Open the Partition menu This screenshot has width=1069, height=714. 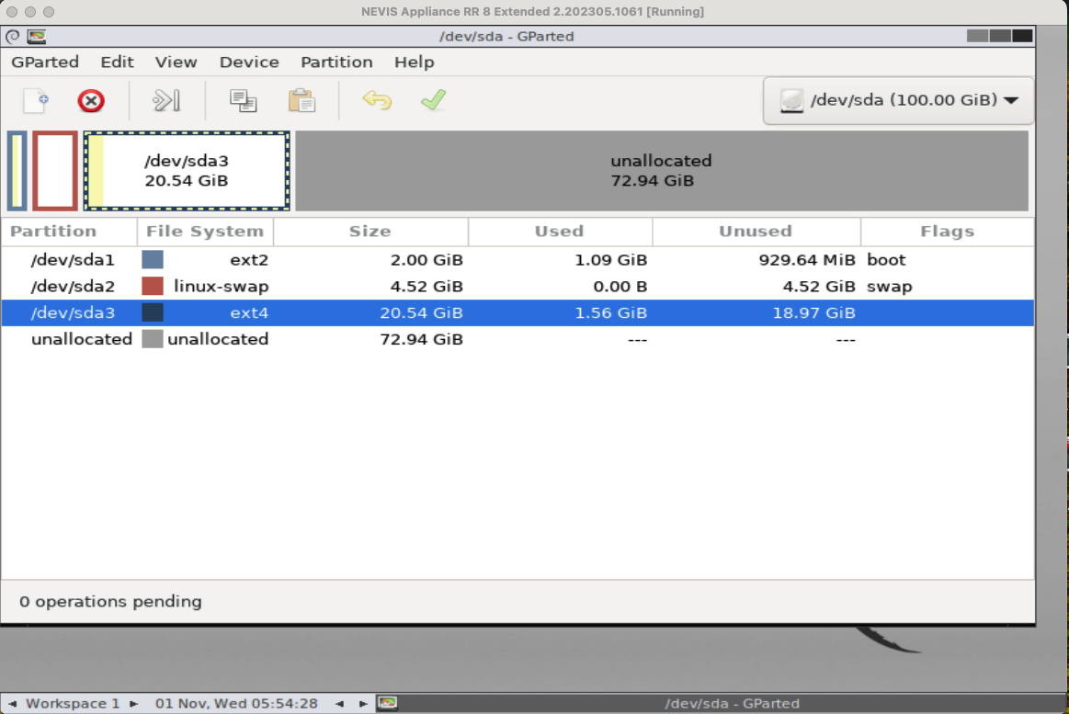click(336, 62)
